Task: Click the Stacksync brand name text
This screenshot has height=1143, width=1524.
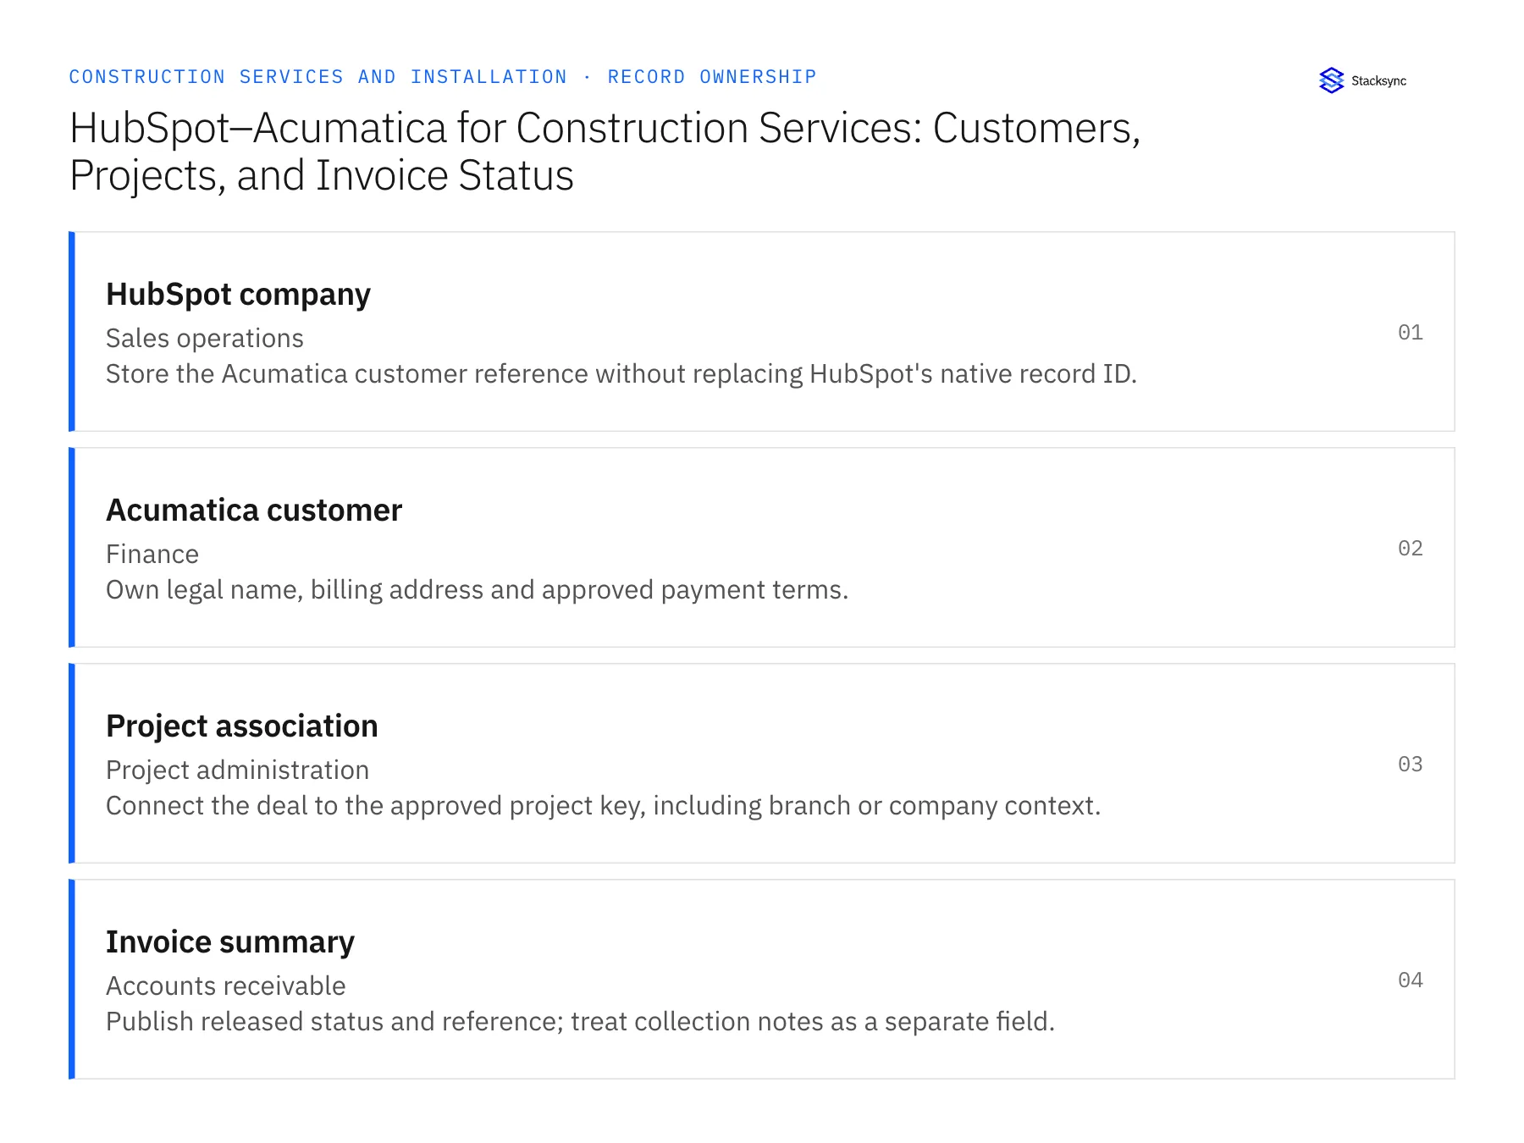Action: (1378, 81)
